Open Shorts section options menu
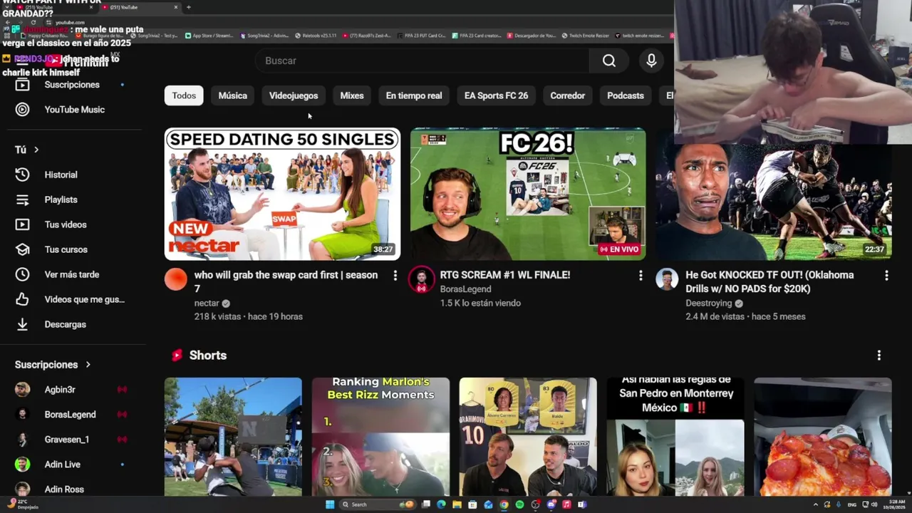 pos(879,355)
